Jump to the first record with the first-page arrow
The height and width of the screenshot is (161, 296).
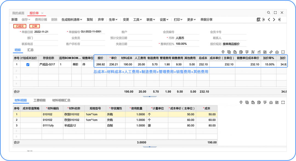tap(264, 19)
